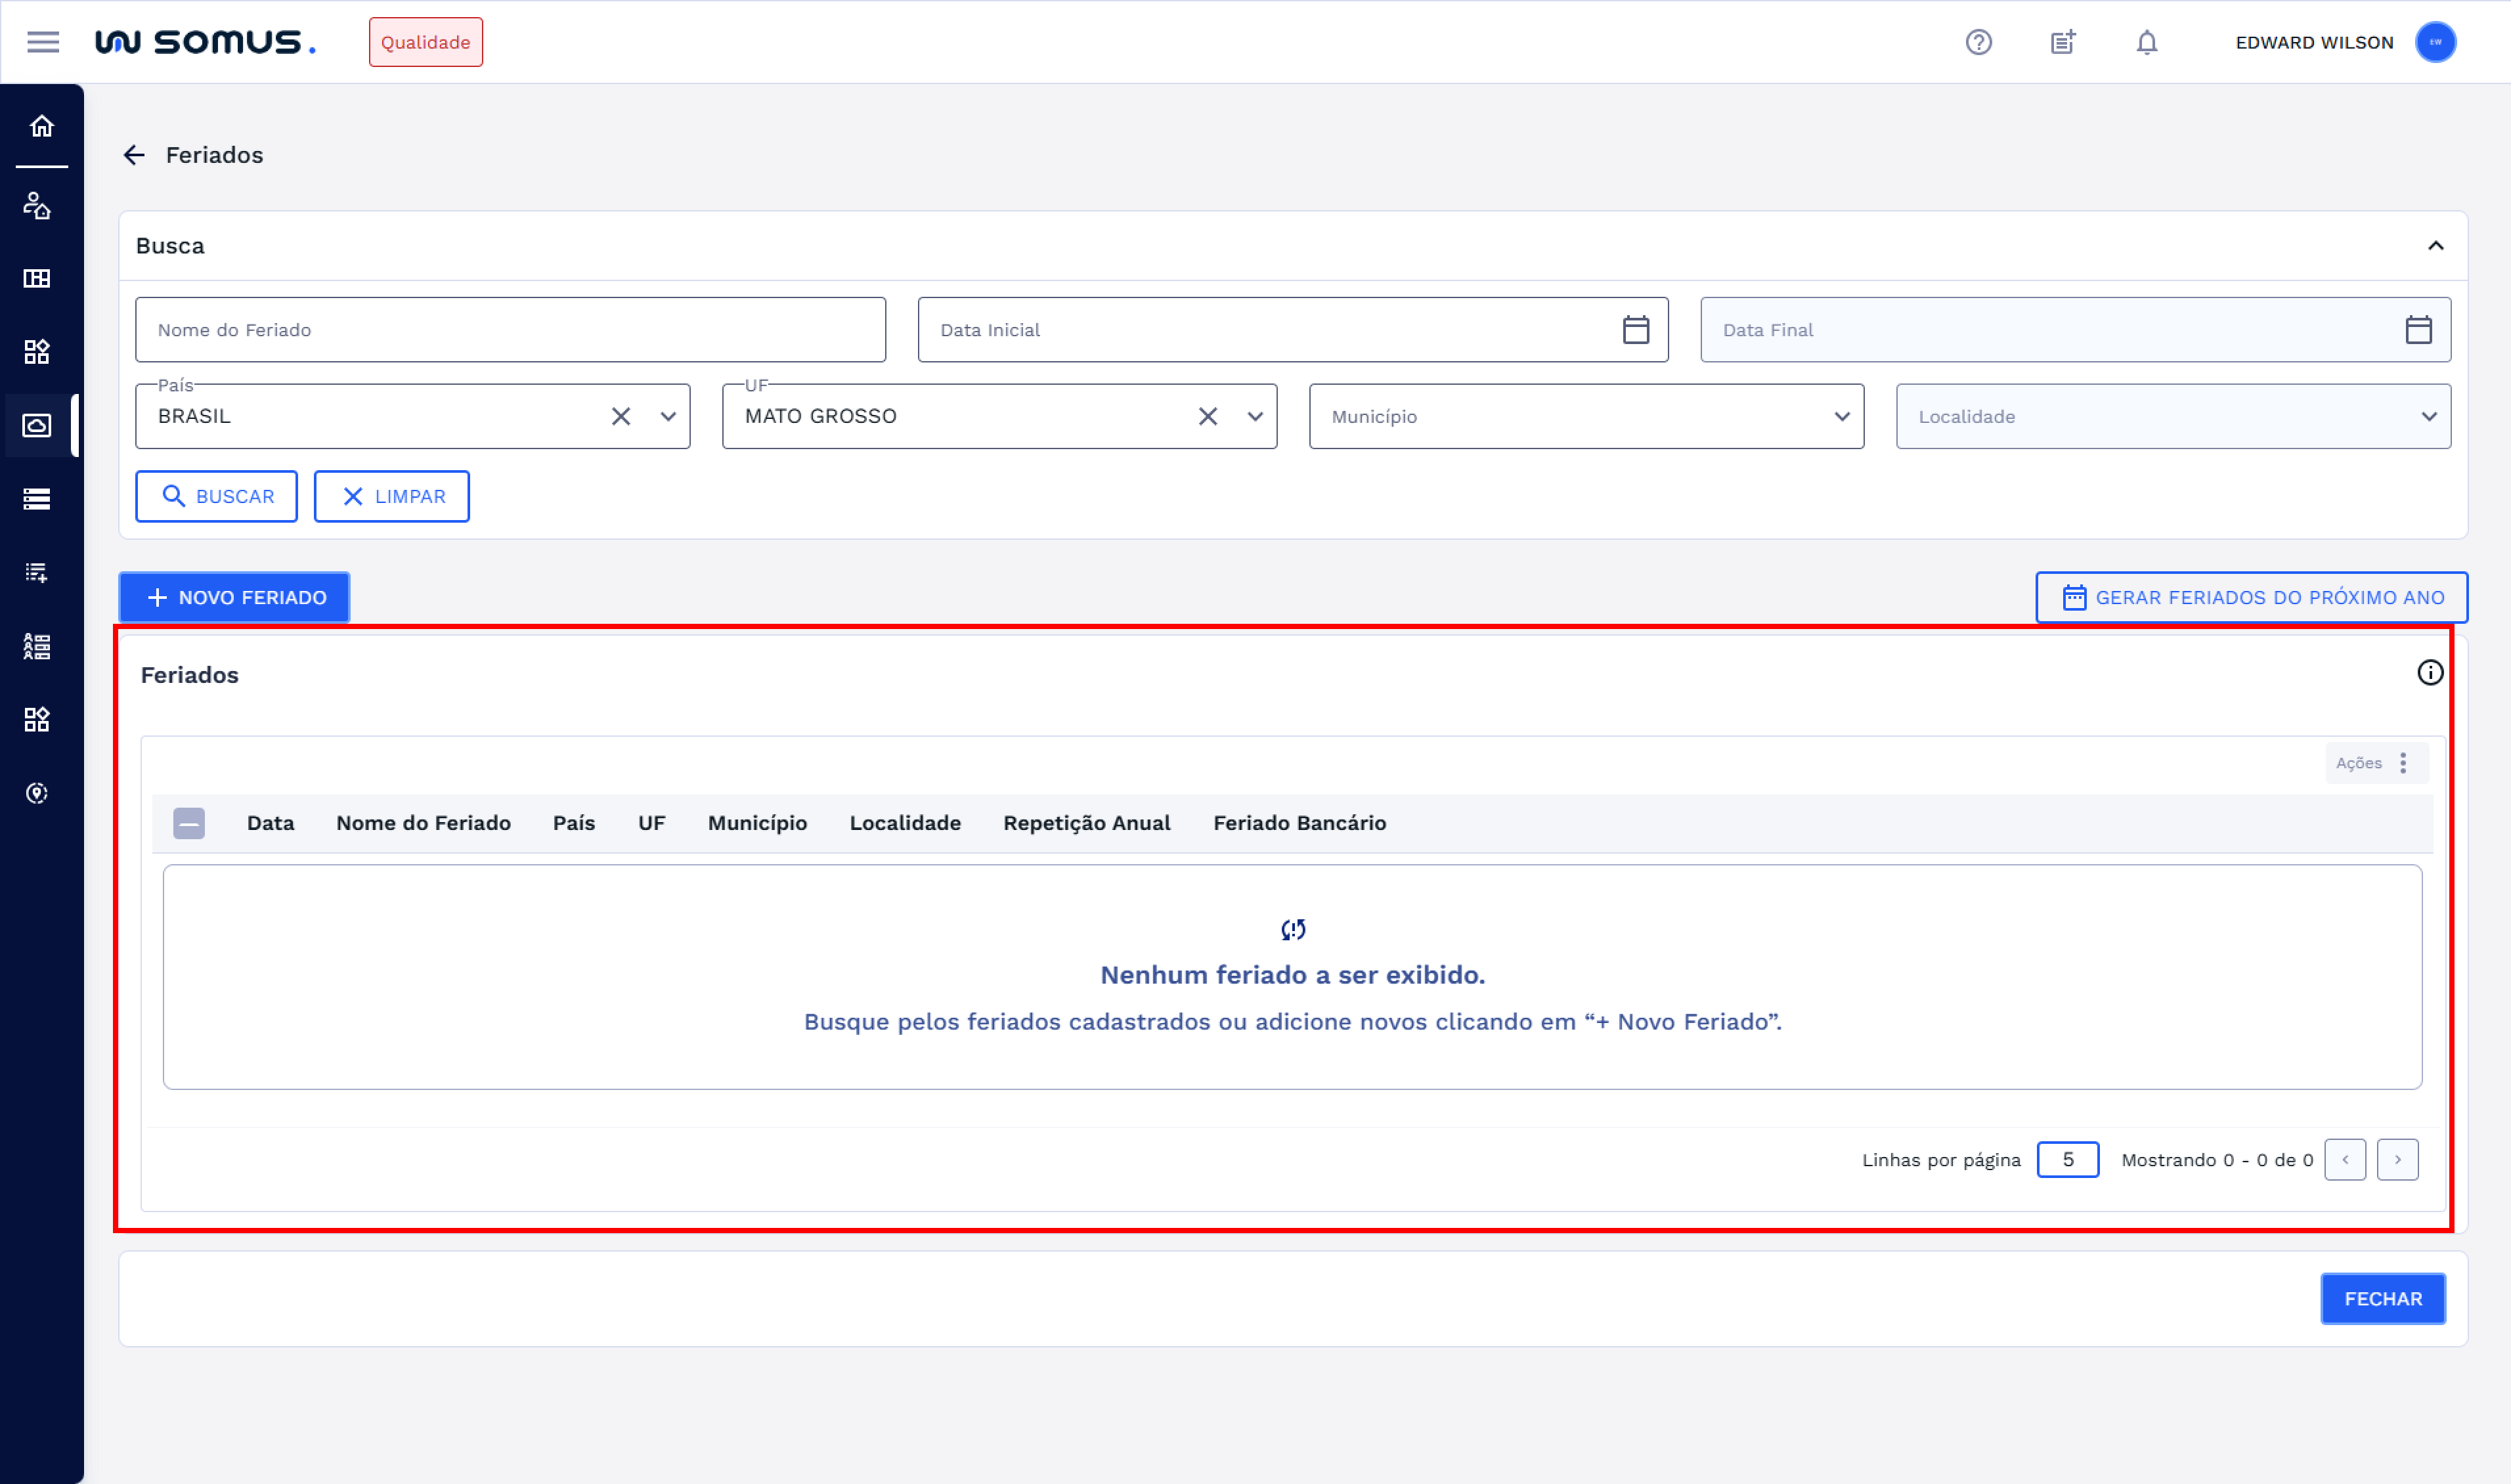Viewport: 2511px width, 1484px height.
Task: Click the Novo Feriado button
Action: click(x=235, y=598)
